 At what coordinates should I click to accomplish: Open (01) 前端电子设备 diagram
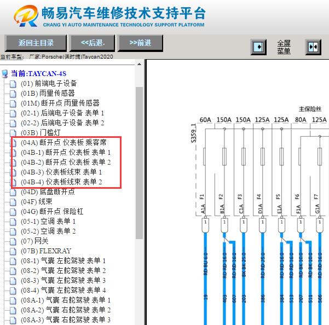point(49,84)
